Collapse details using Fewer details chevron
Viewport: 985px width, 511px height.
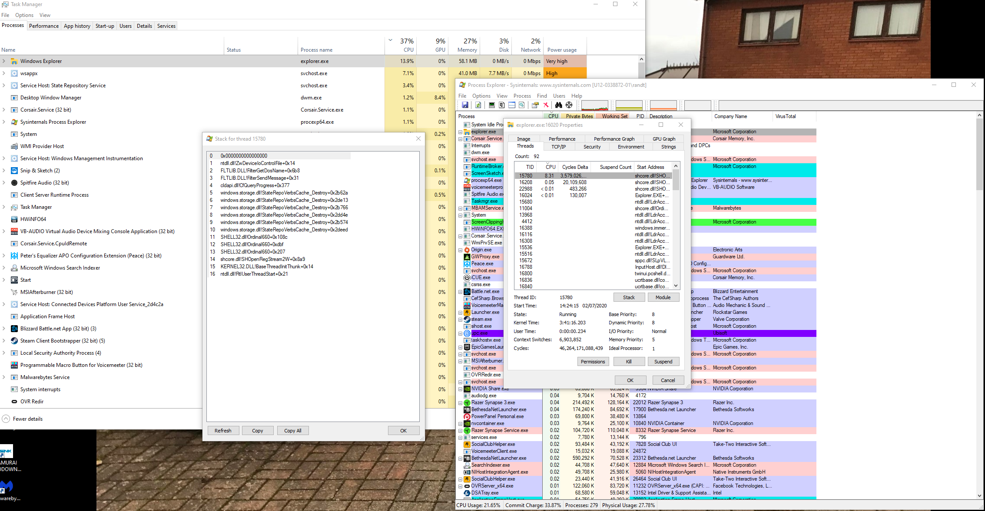(6, 419)
